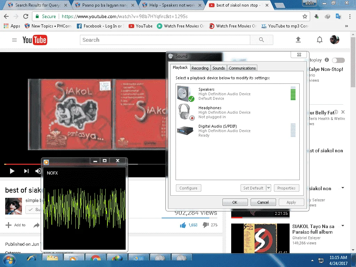Viewport: 356px width, 267px height.
Task: Like the video with thumbs up
Action: click(183, 225)
